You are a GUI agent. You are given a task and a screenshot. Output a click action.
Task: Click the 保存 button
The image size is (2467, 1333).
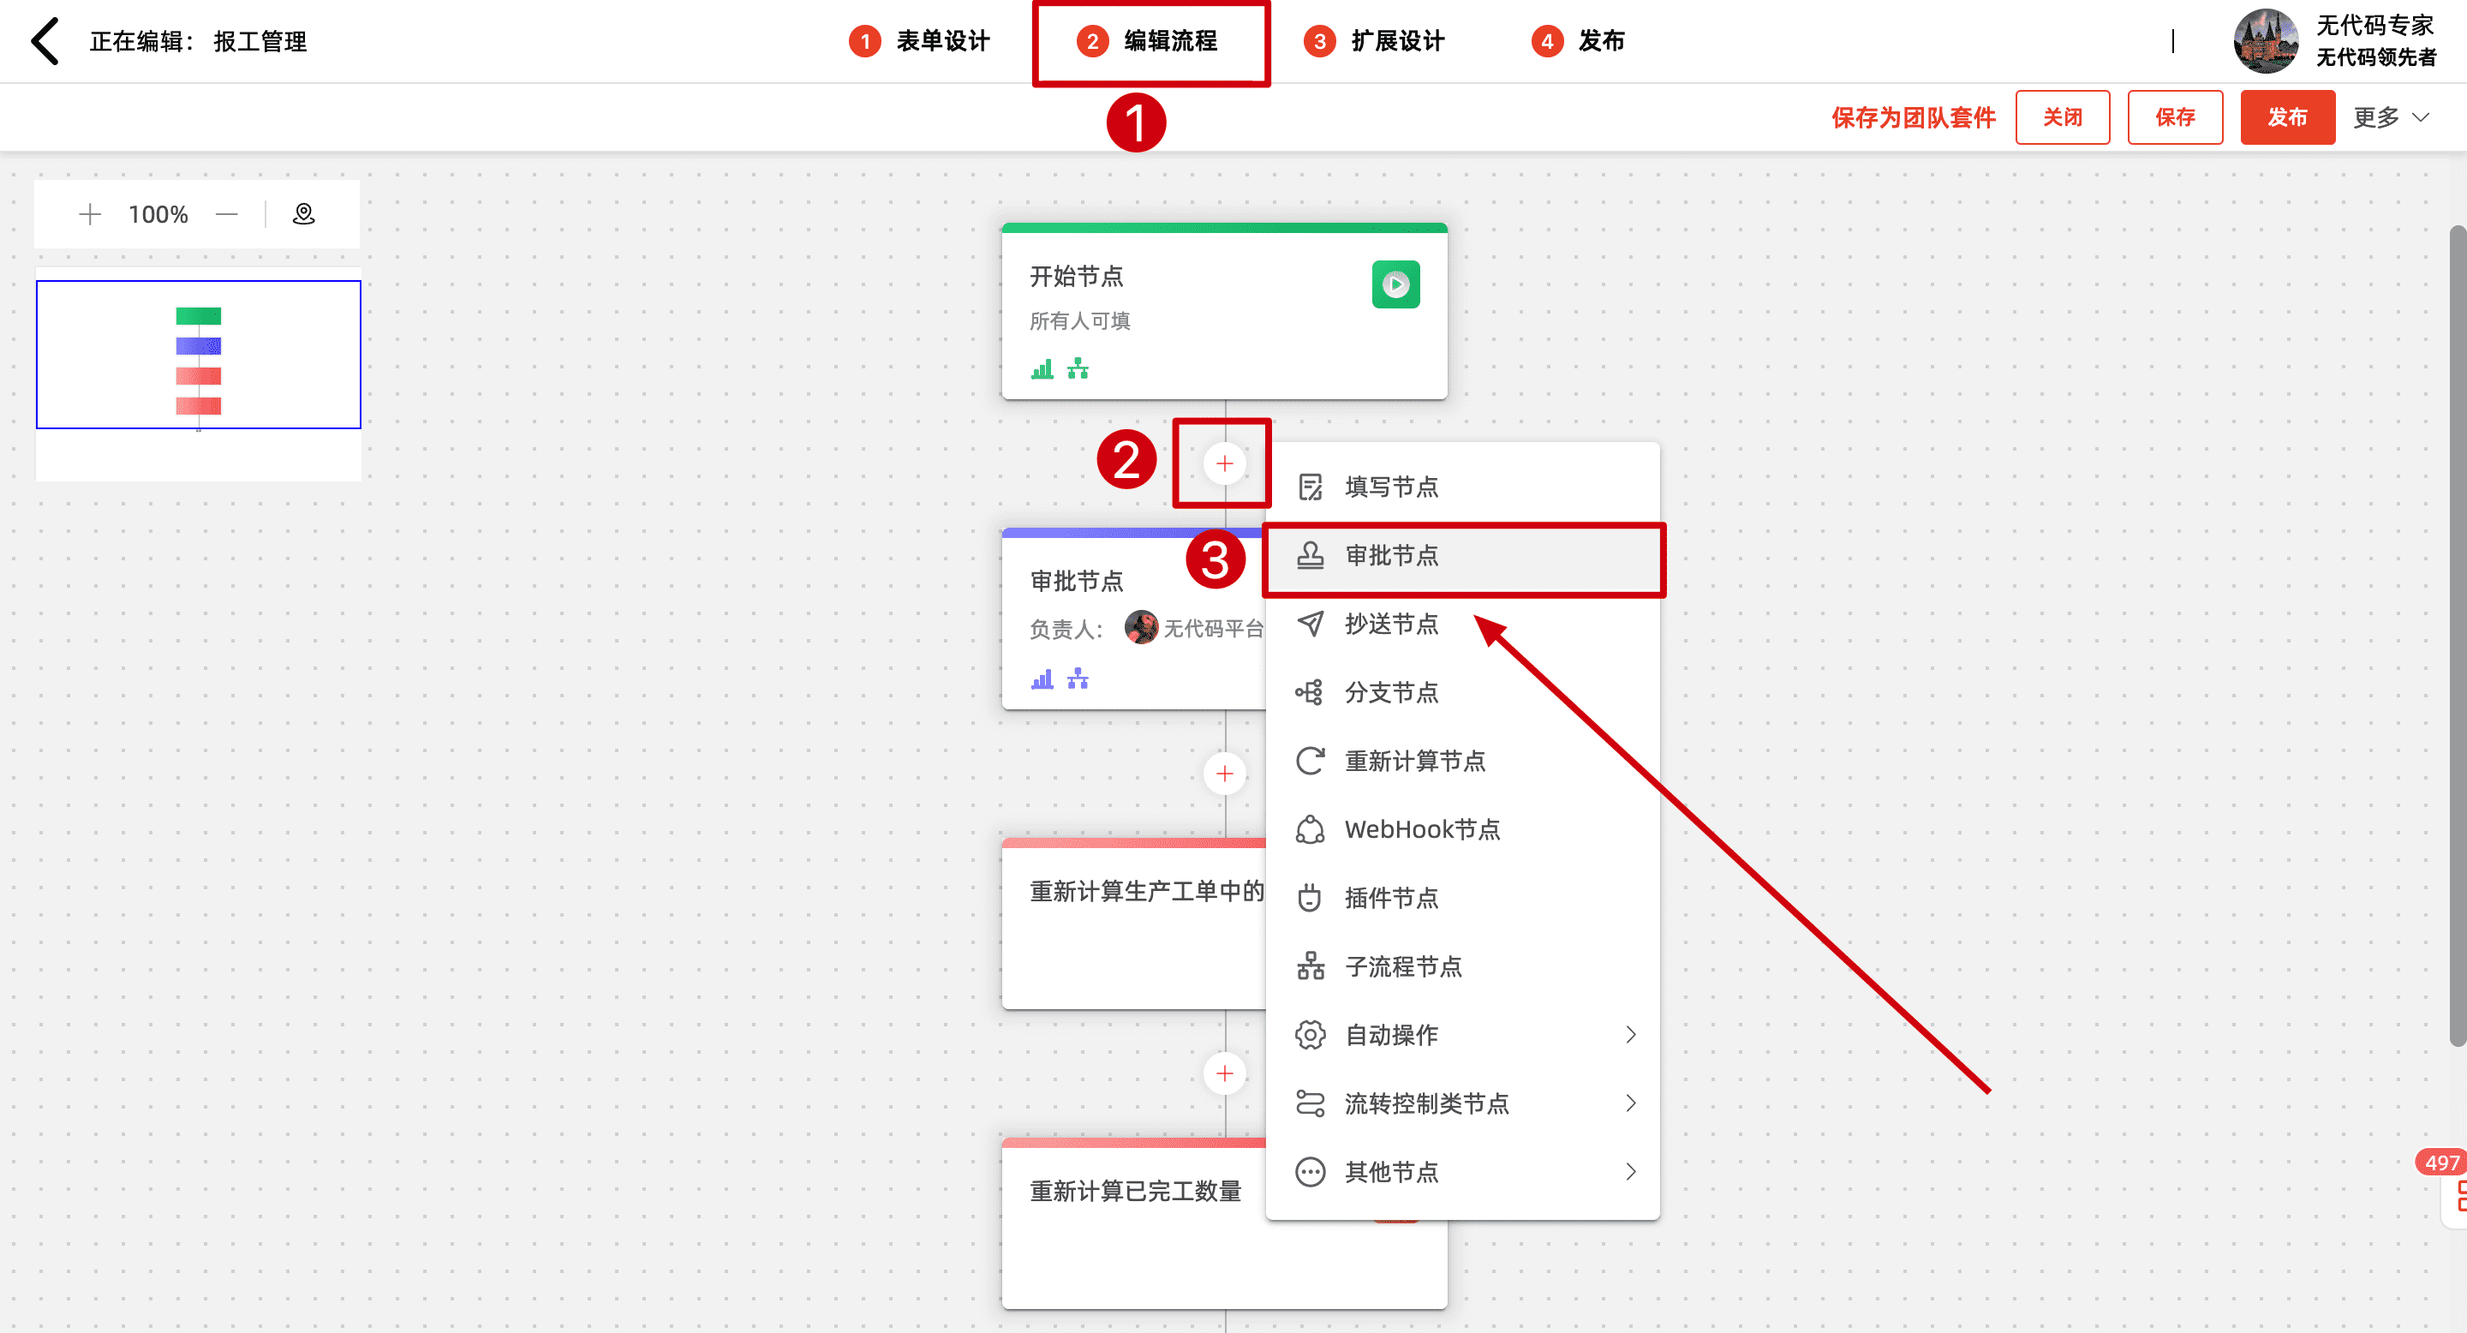pyautogui.click(x=2174, y=117)
